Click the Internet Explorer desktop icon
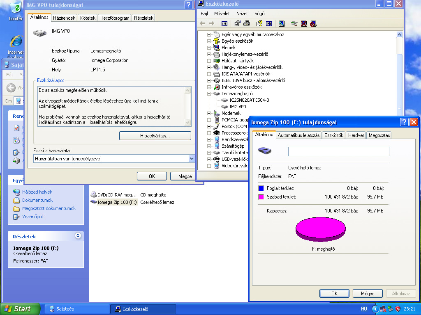The height and width of the screenshot is (315, 421). (16, 46)
